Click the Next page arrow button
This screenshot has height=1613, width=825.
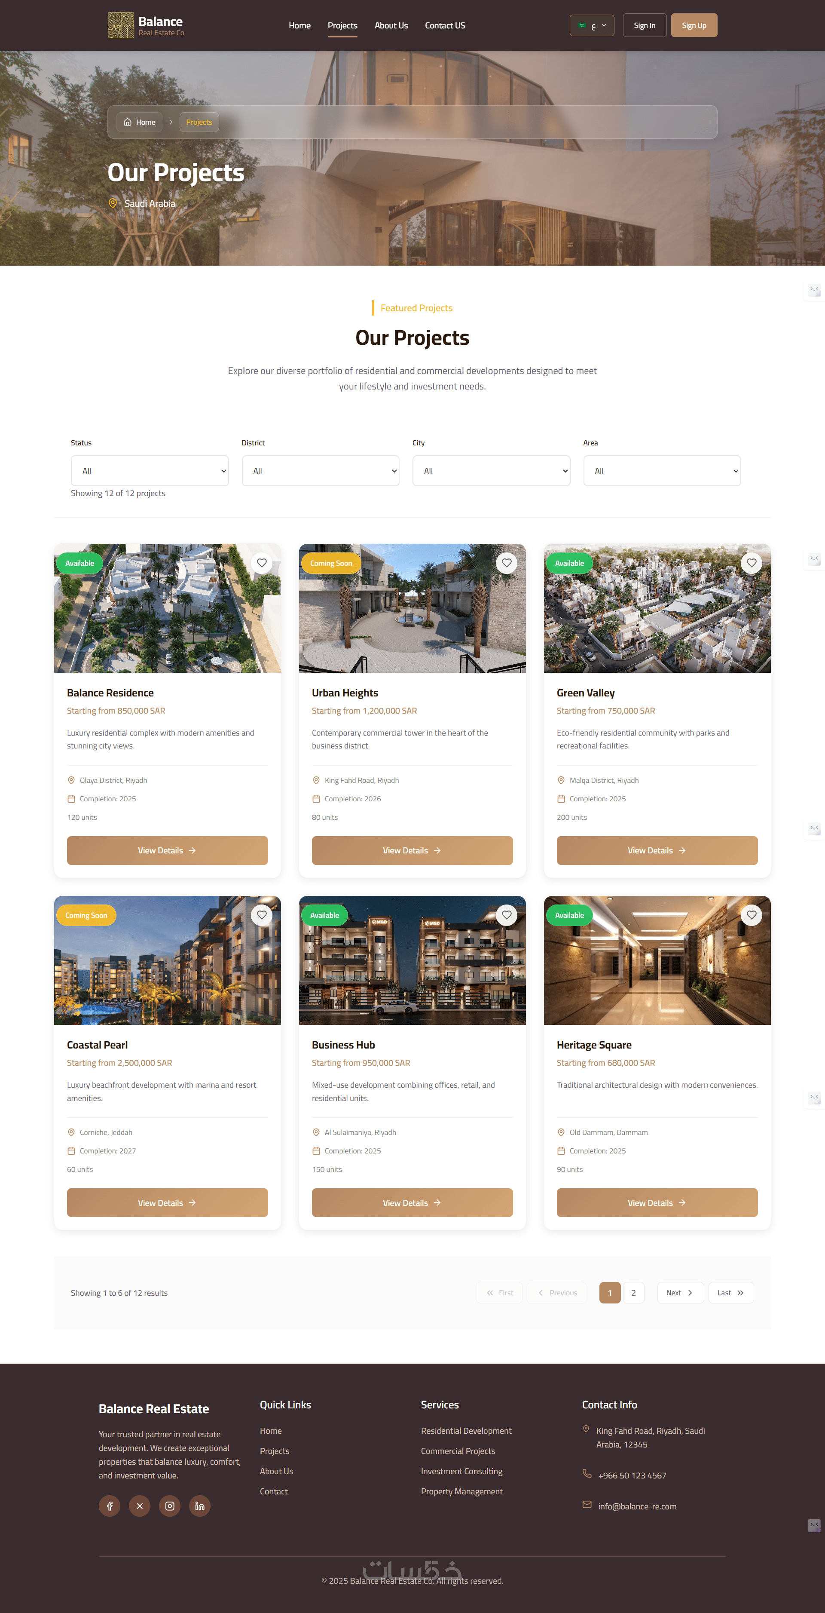[680, 1292]
